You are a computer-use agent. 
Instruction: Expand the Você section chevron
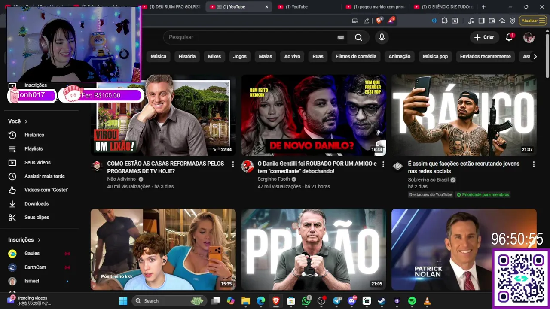(26, 121)
